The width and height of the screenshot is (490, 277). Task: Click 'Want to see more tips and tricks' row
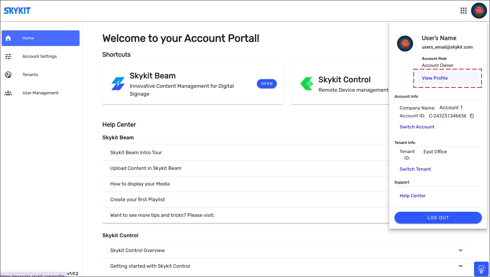(x=246, y=215)
